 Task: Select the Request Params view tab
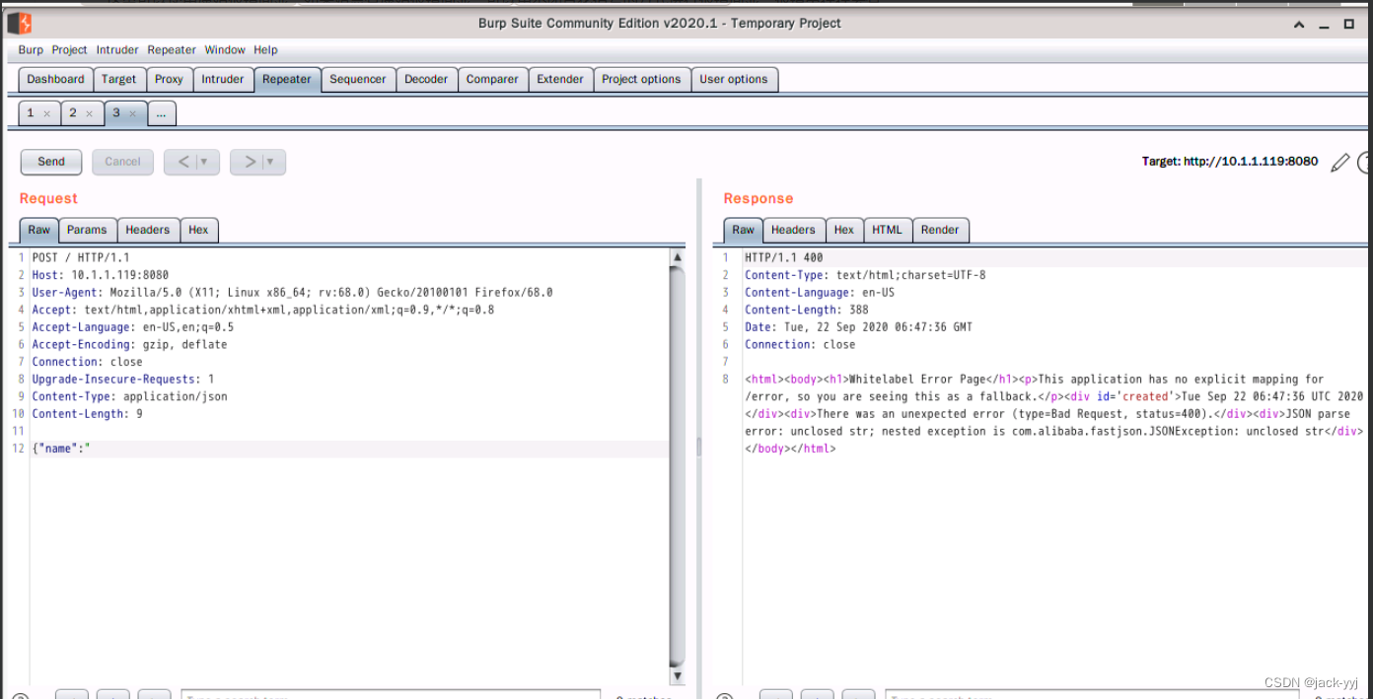click(x=87, y=230)
